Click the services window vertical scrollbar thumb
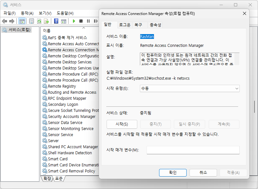The height and width of the screenshot is (189, 258). (254, 107)
